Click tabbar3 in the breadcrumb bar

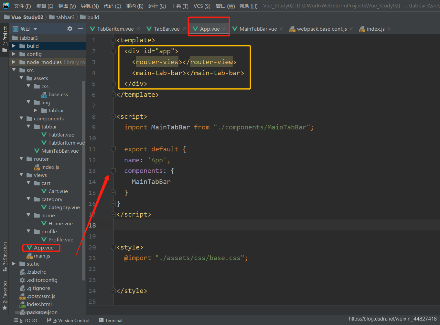pyautogui.click(x=65, y=17)
